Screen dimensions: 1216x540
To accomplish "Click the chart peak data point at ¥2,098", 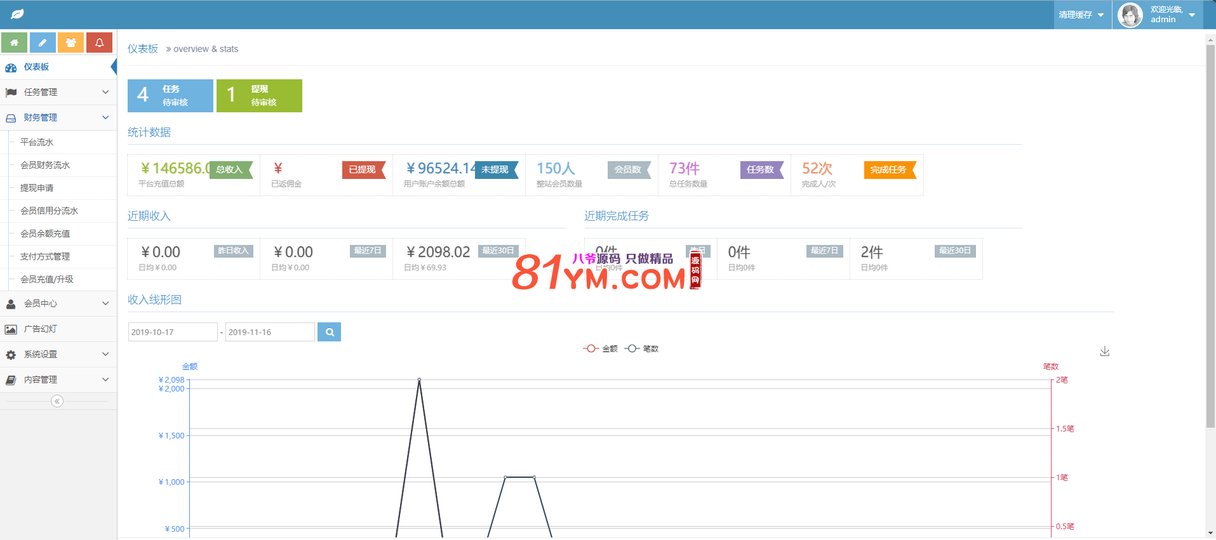I will tap(419, 379).
